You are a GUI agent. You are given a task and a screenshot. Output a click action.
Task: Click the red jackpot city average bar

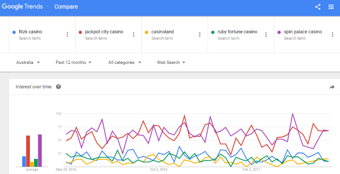28,151
